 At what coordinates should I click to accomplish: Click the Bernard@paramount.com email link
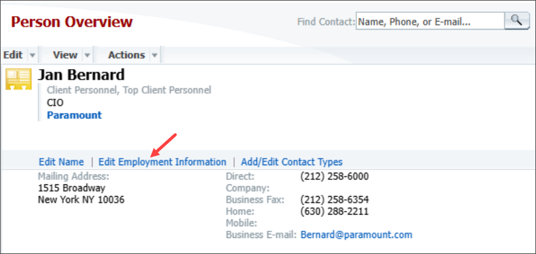357,235
